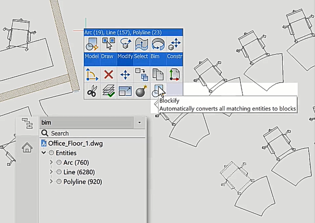Click the Search field in structure panel

tap(93, 133)
